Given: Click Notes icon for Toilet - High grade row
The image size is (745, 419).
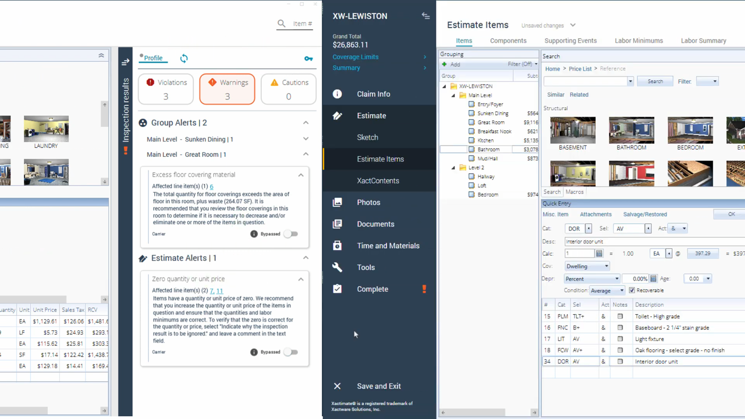Looking at the screenshot, I should tap(620, 316).
